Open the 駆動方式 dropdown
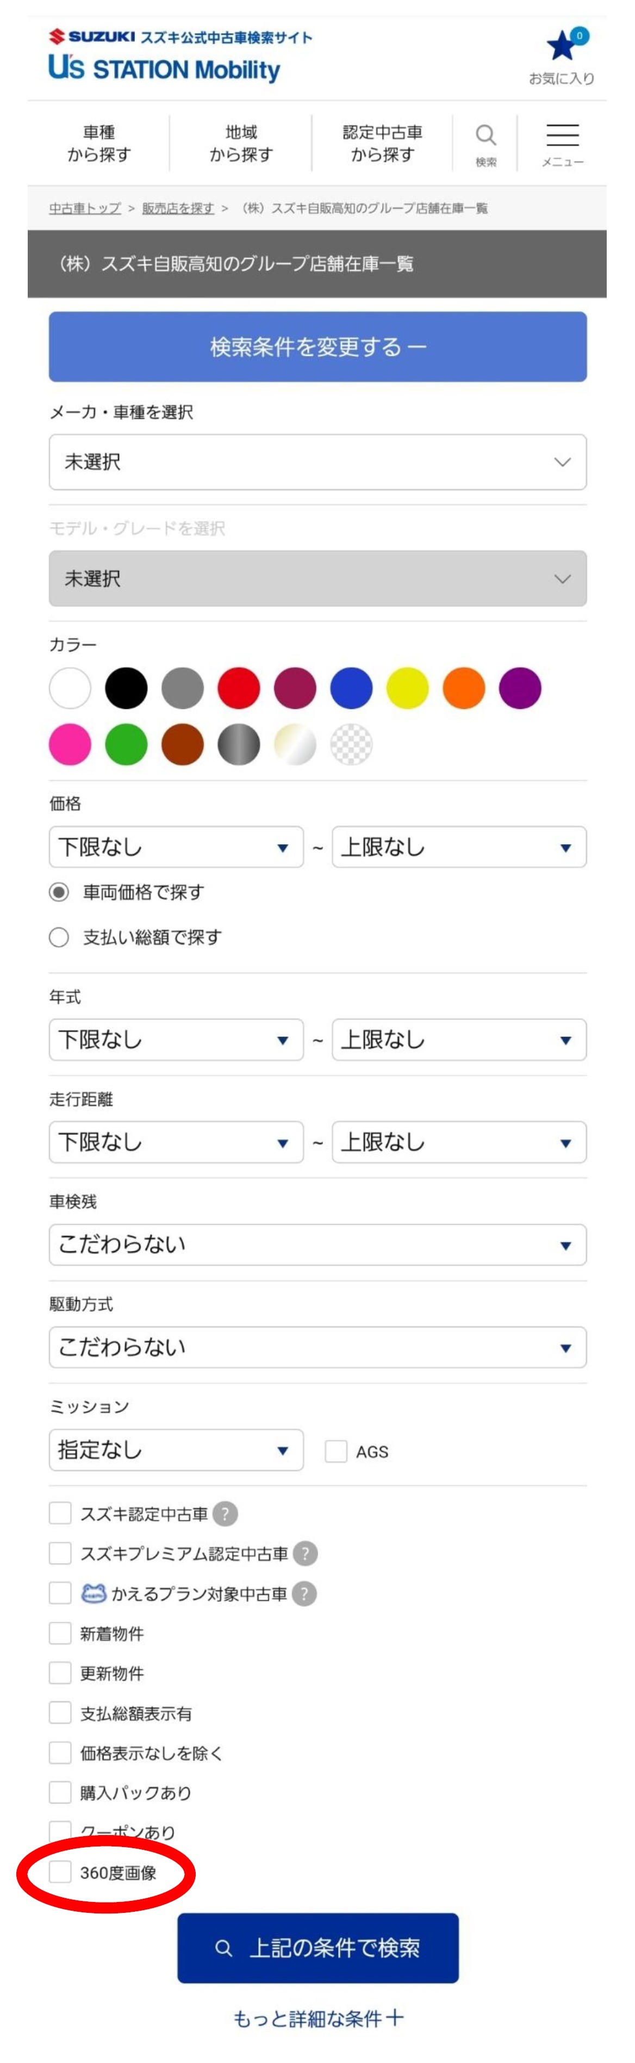This screenshot has height=2063, width=635. tap(318, 1347)
